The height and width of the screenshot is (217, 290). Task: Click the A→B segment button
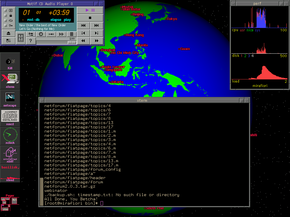[51, 34]
